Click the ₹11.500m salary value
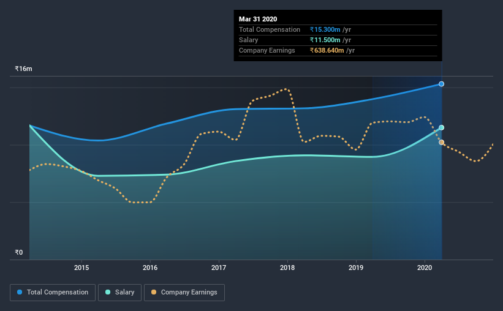This screenshot has height=311, width=503. (325, 40)
